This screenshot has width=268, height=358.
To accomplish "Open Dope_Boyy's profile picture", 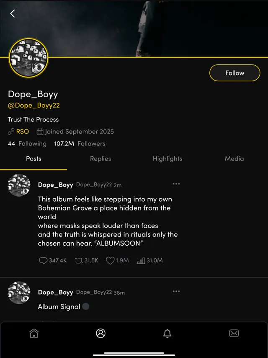I will coord(28,57).
